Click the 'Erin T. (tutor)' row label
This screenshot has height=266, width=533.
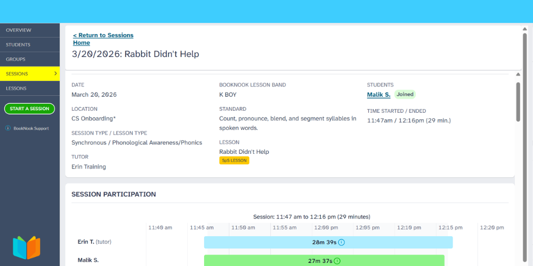point(94,242)
